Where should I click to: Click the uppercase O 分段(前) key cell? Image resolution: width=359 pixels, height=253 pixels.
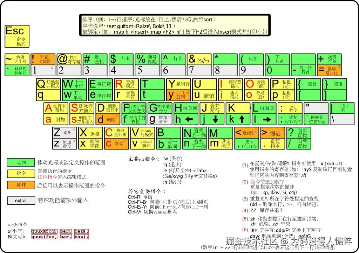click(256, 84)
